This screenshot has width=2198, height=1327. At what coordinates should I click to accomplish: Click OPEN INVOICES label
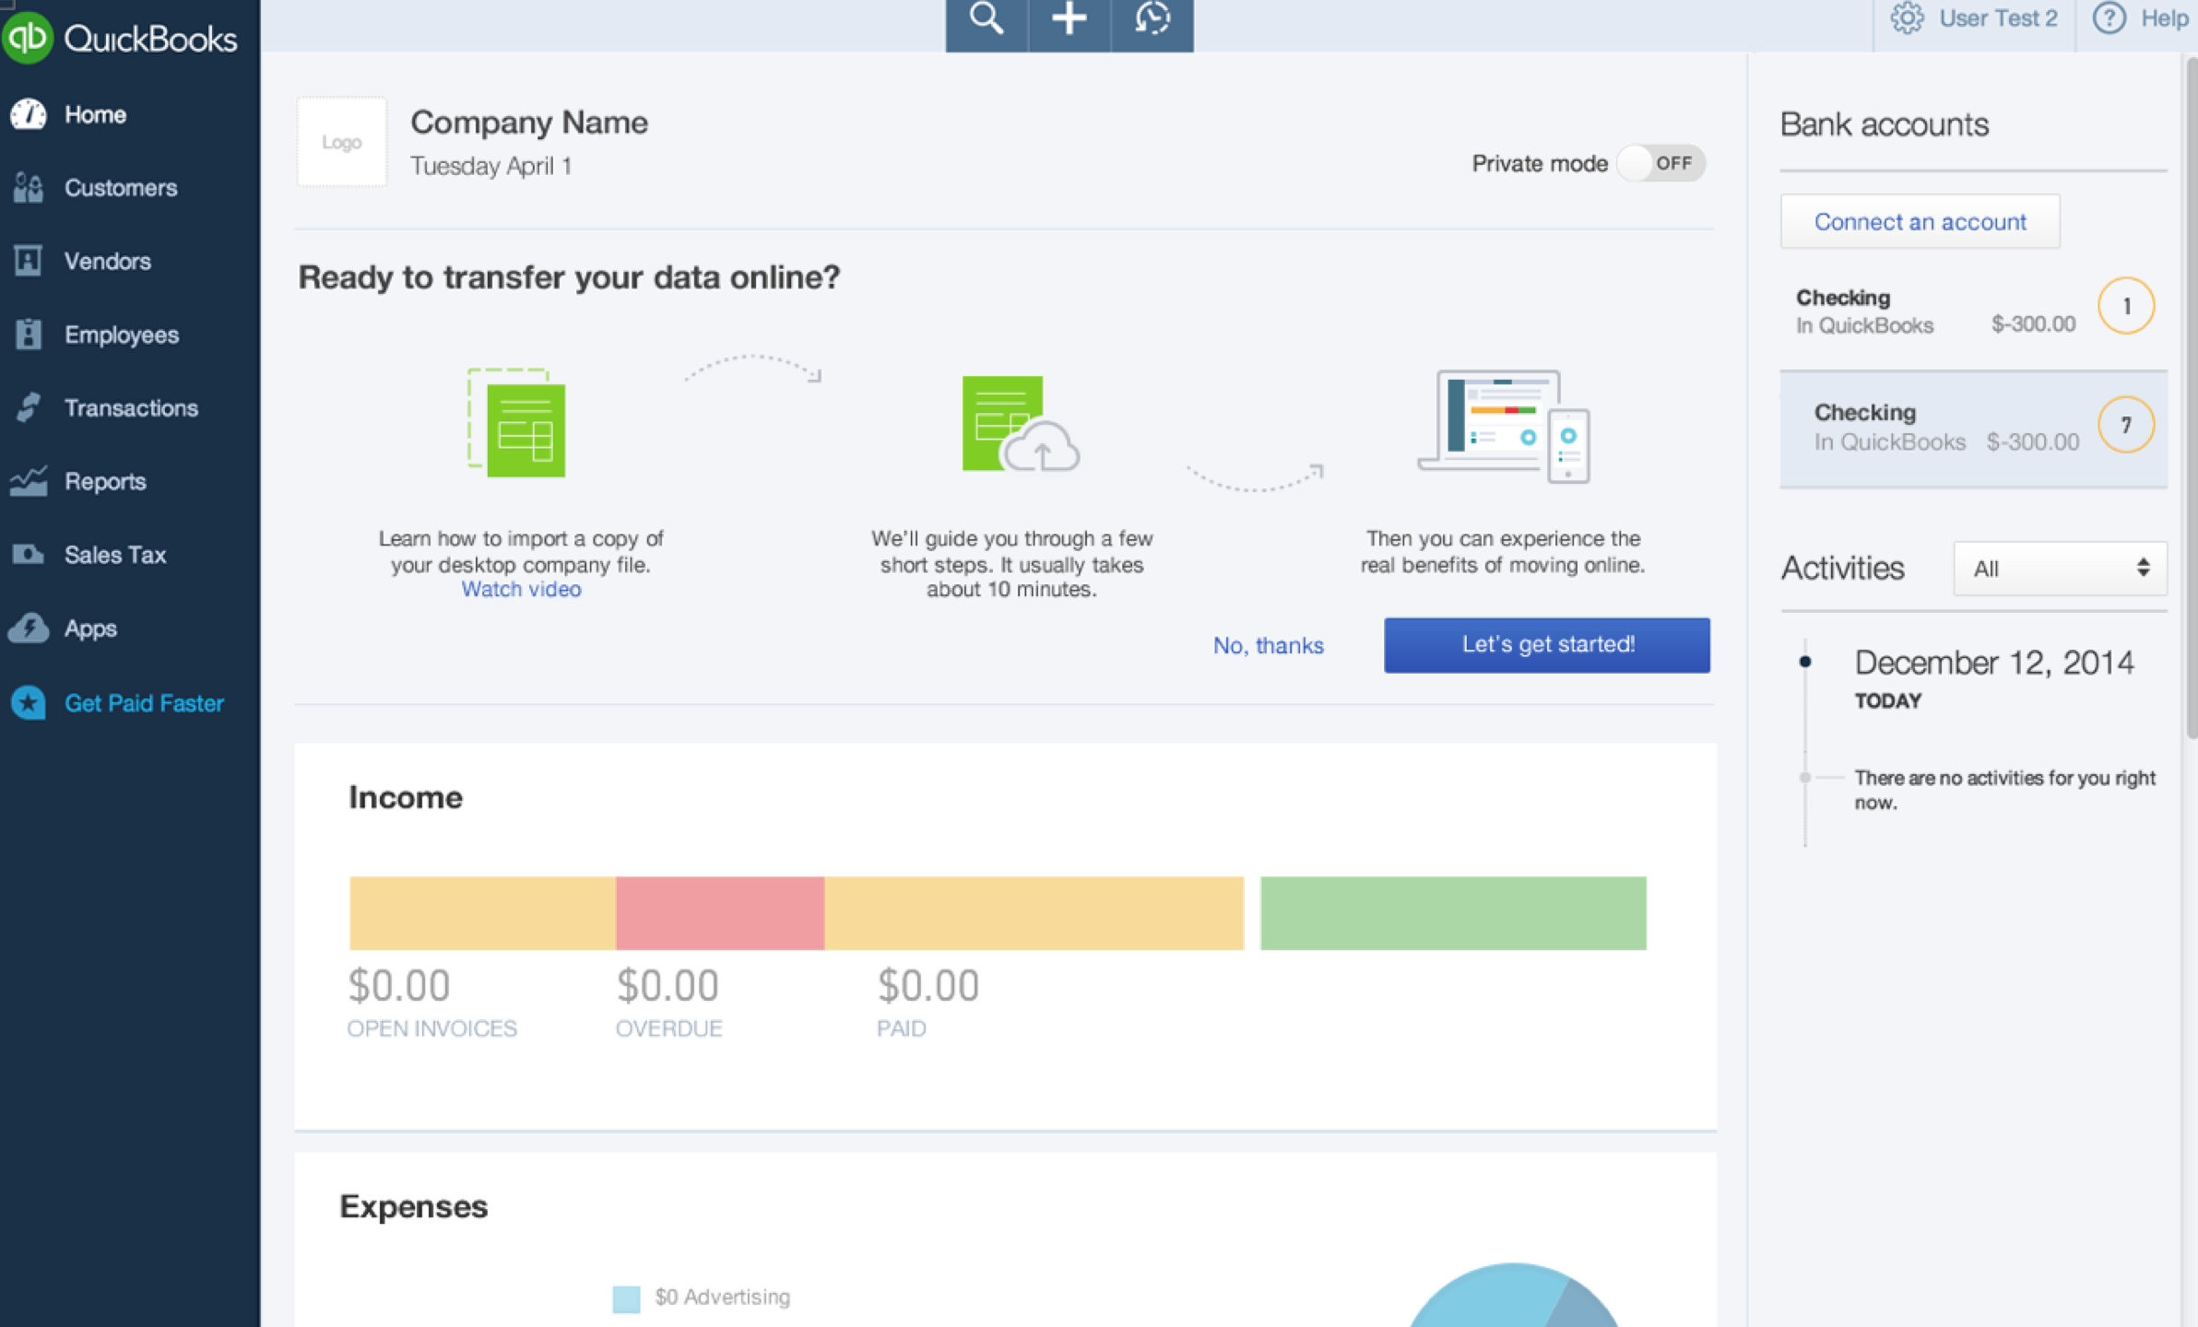point(431,1028)
